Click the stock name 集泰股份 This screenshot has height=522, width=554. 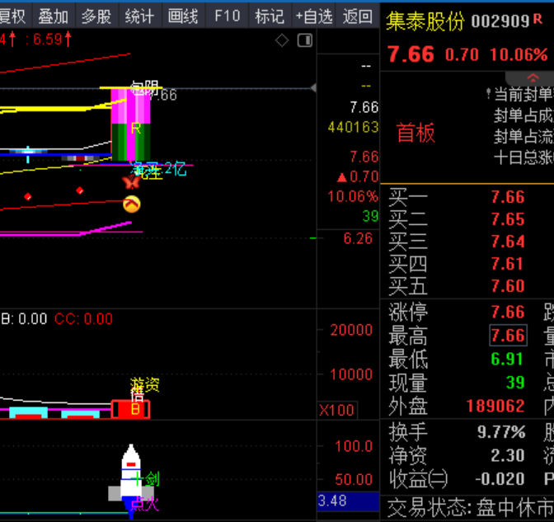pyautogui.click(x=425, y=21)
